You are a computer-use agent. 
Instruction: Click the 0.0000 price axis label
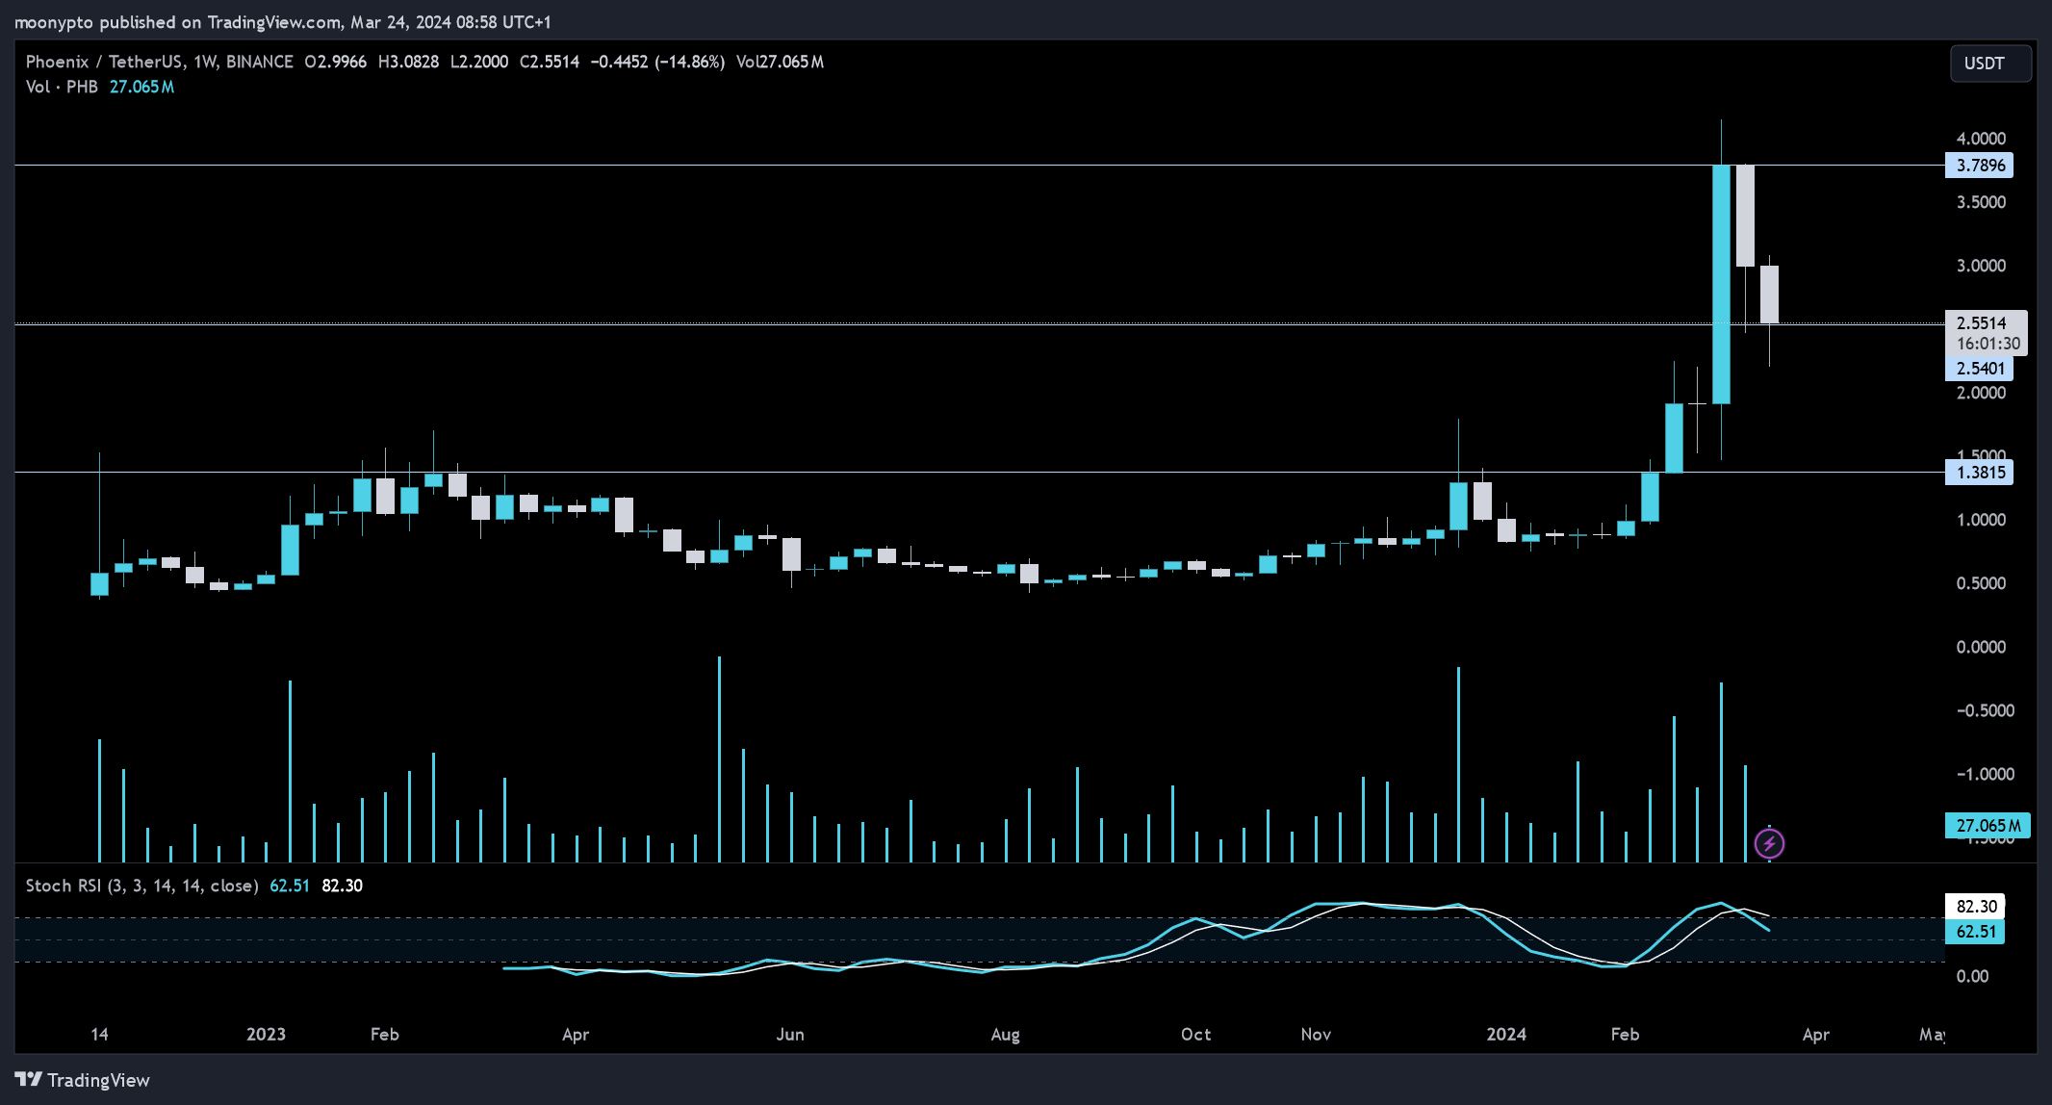[x=1981, y=647]
